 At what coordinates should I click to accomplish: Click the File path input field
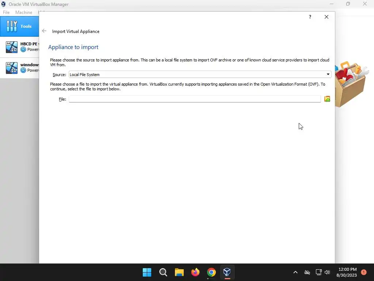[195, 99]
